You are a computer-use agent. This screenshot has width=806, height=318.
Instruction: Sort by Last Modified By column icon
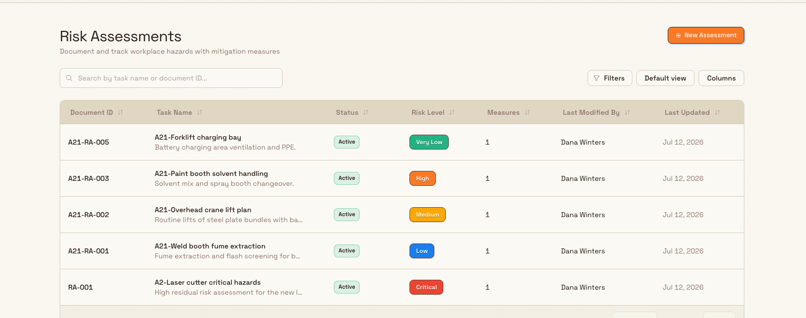point(627,112)
